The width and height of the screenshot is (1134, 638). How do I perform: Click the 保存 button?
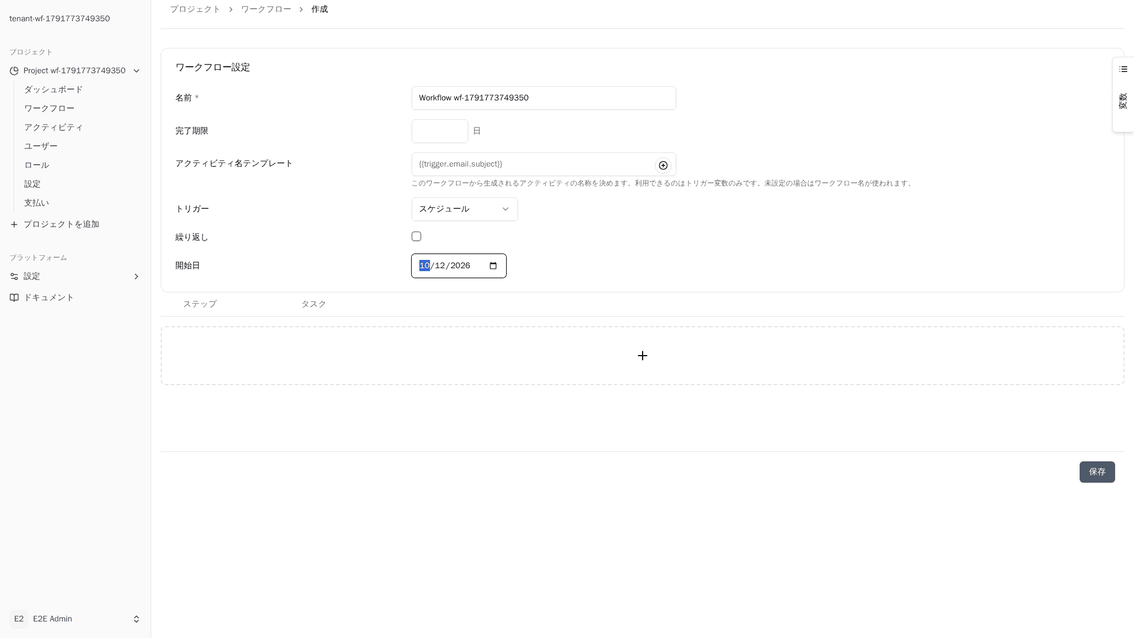(x=1097, y=472)
